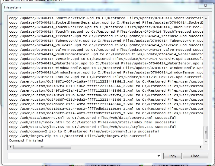Click the 0d2dbbce-01a3-49fd custom xml line
Viewport: 215px width, 166px height.
point(106,104)
